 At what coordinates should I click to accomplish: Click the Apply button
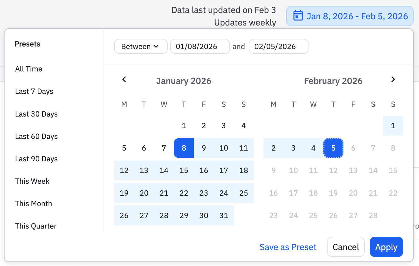386,247
